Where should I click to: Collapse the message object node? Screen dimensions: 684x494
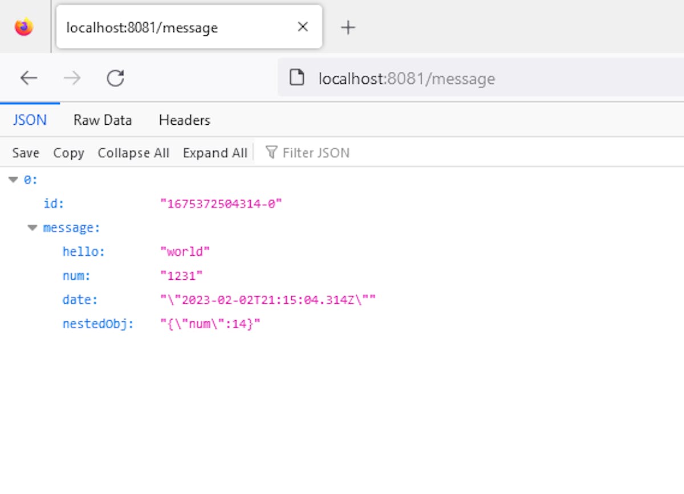(32, 228)
